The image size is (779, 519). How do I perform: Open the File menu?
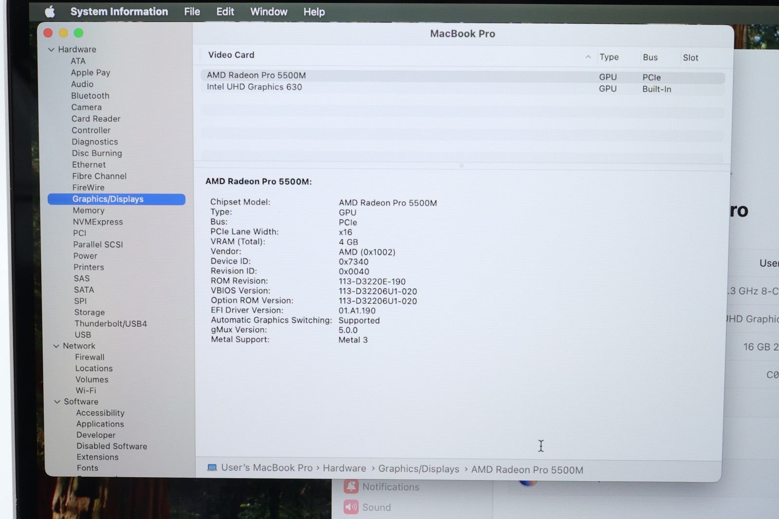[192, 12]
